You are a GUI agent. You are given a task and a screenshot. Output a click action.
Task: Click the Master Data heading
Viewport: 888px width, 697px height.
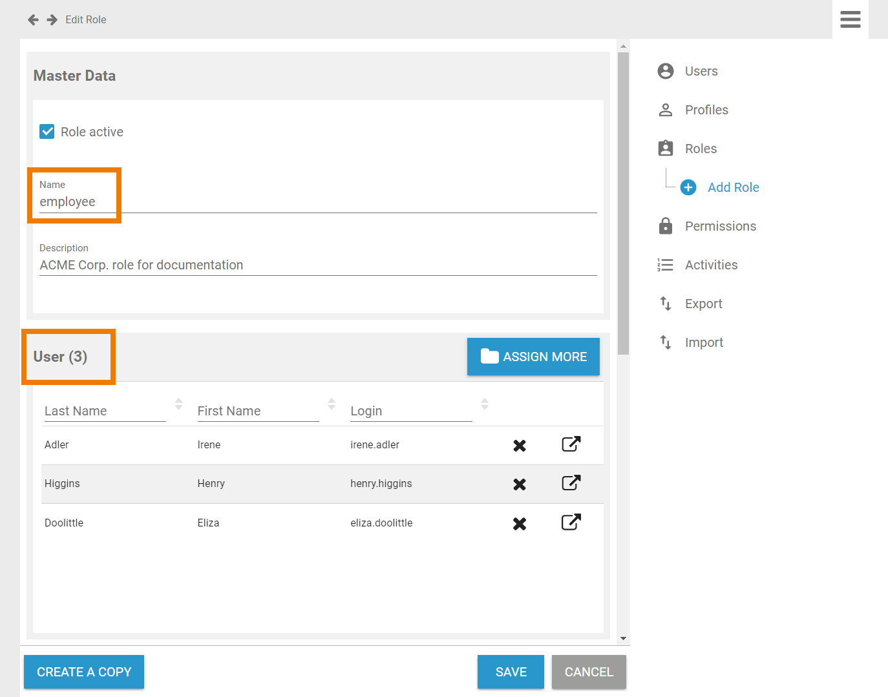click(x=74, y=76)
